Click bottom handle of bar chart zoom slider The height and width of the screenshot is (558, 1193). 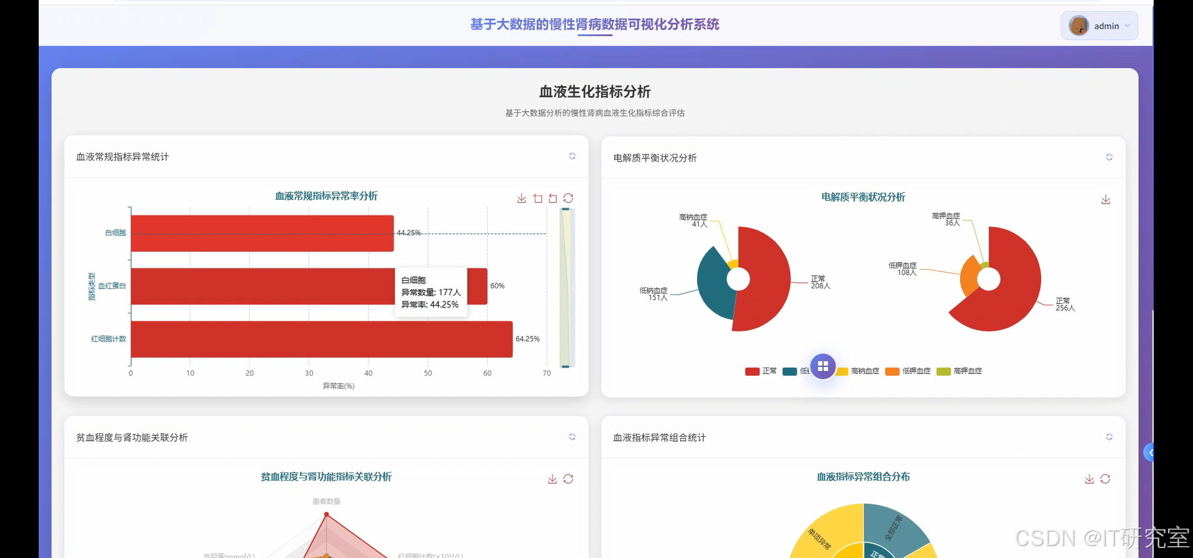[565, 366]
